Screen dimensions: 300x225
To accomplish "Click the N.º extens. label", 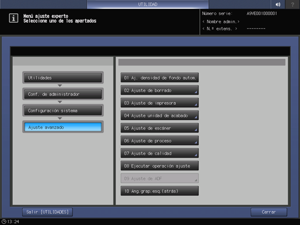I will tap(220, 28).
